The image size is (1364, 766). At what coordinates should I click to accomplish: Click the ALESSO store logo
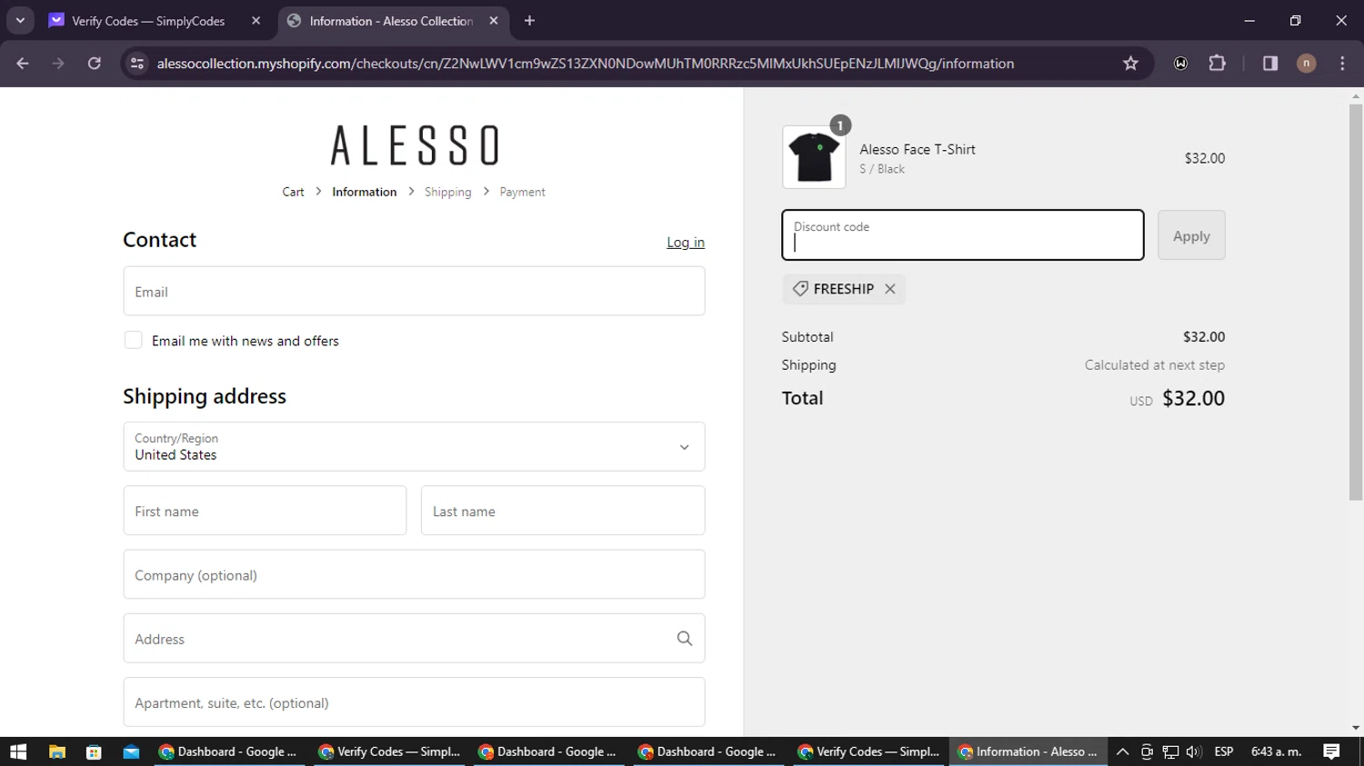[415, 145]
